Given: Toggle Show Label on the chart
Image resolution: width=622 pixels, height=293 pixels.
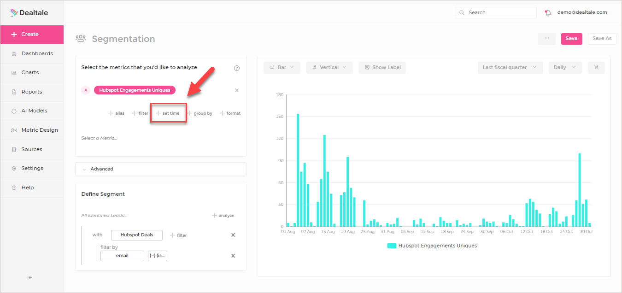Looking at the screenshot, I should click(x=382, y=67).
